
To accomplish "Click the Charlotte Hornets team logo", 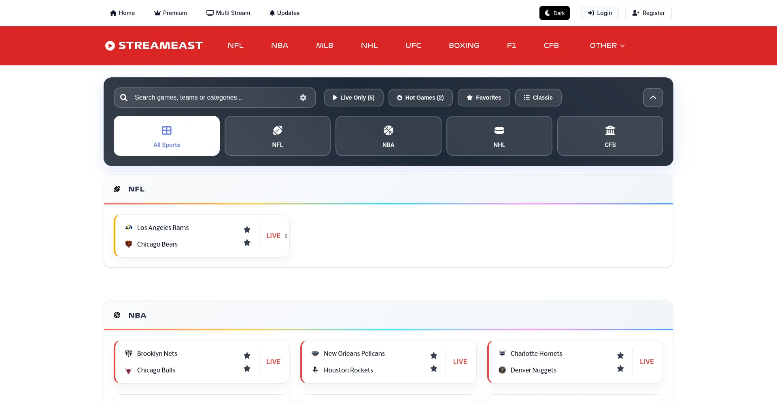I will [x=502, y=353].
